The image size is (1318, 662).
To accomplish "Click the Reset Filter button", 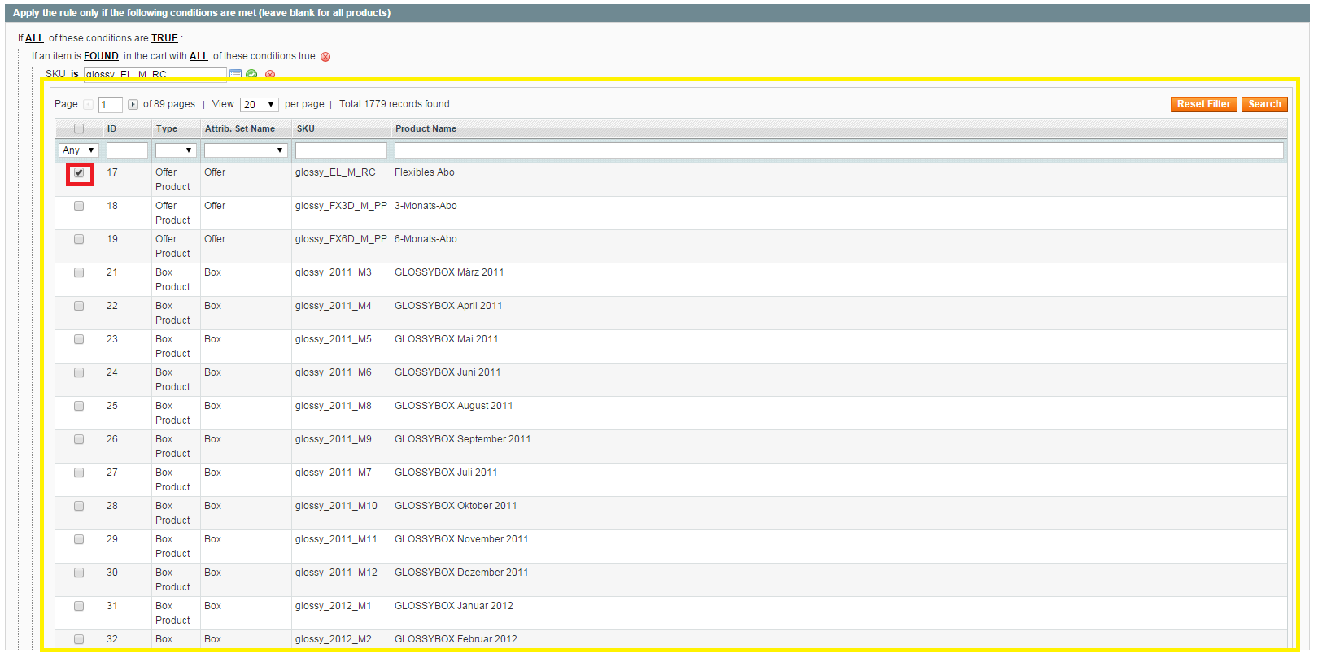I will click(x=1204, y=104).
